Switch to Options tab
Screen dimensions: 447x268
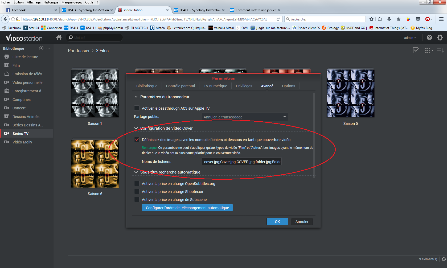click(x=289, y=86)
